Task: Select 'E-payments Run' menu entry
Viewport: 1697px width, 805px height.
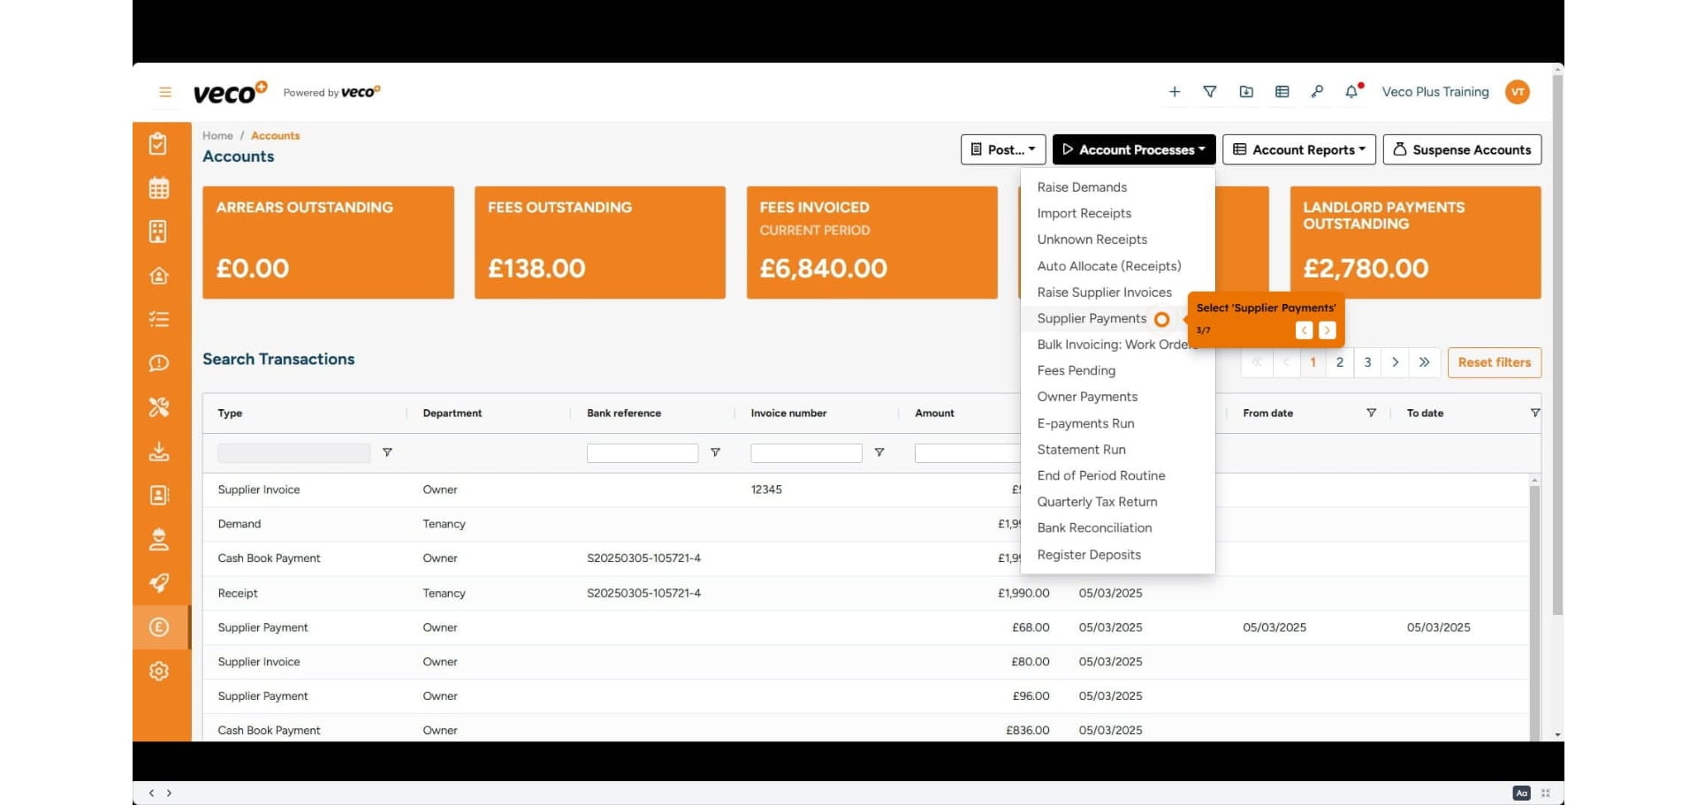Action: coord(1117,423)
